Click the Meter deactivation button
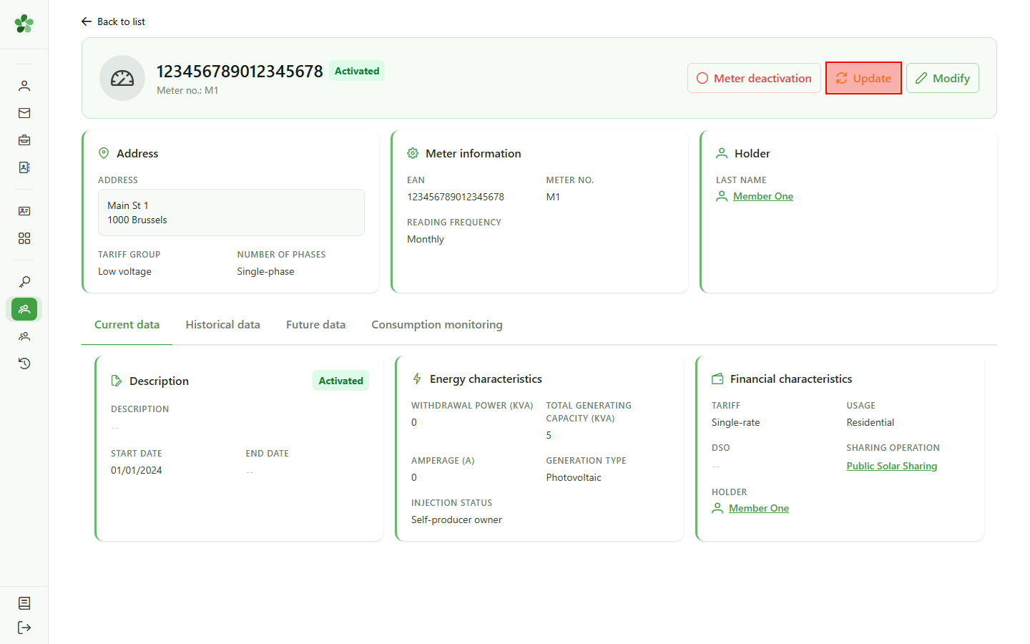This screenshot has width=1030, height=644. click(754, 78)
